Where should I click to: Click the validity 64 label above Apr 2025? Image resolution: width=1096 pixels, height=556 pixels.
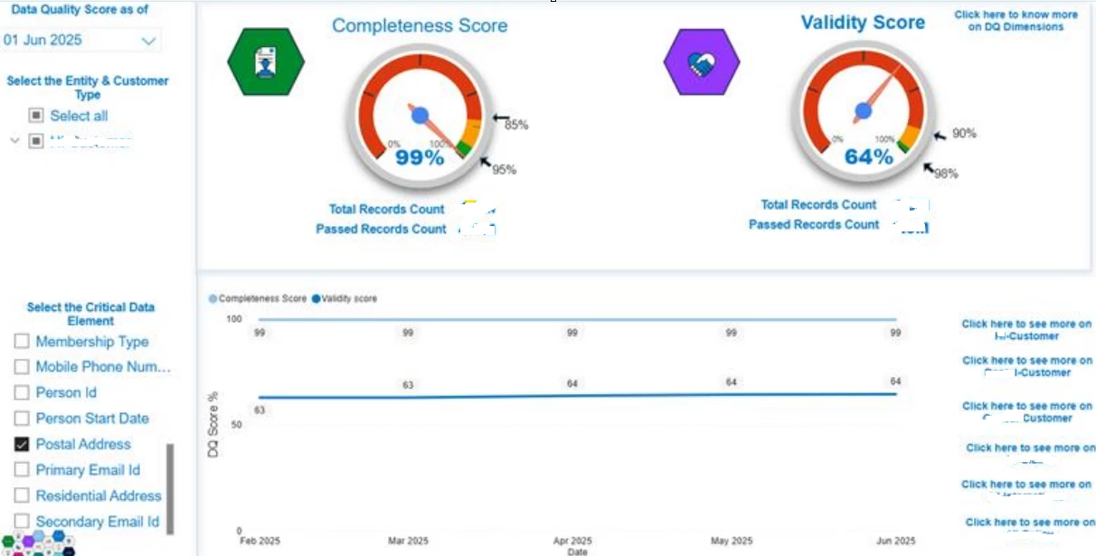(572, 383)
